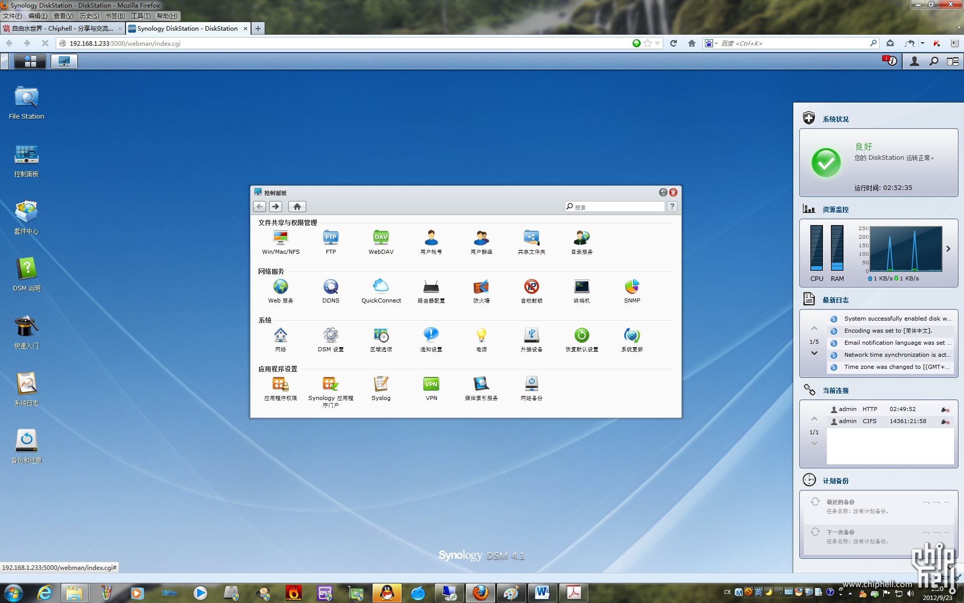964x603 pixels.
Task: Open 应用程序权限 application privileges
Action: click(281, 388)
